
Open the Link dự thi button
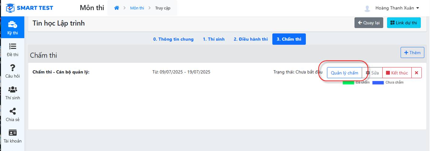(x=404, y=23)
